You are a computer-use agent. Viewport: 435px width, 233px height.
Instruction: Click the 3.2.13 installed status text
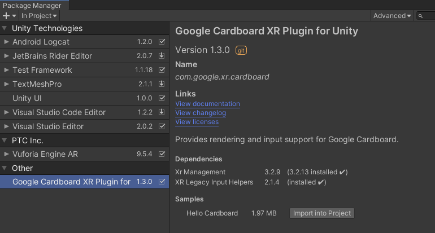coord(317,172)
